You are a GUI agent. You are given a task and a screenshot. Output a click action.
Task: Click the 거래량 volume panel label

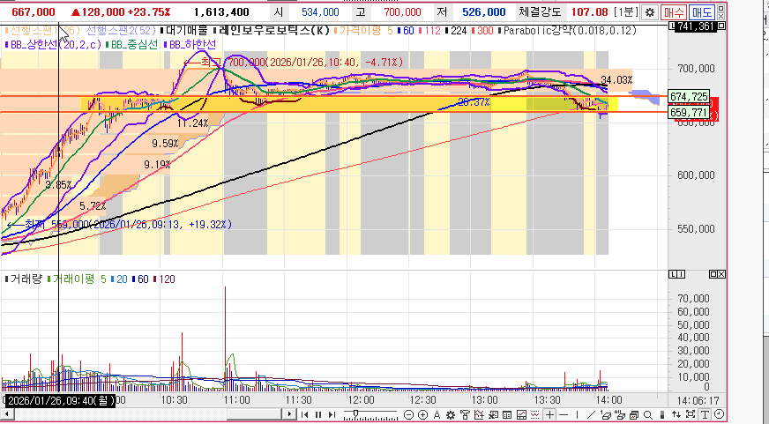(26, 279)
